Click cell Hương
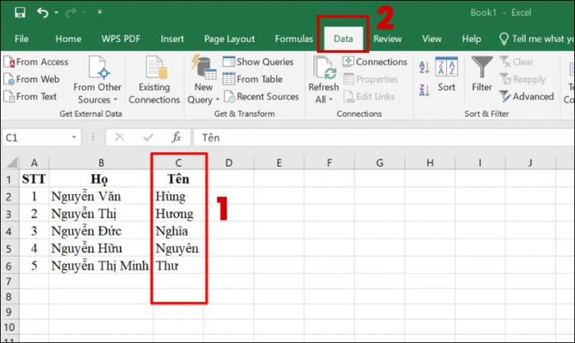Viewport: 575px width, 343px height. coord(178,214)
